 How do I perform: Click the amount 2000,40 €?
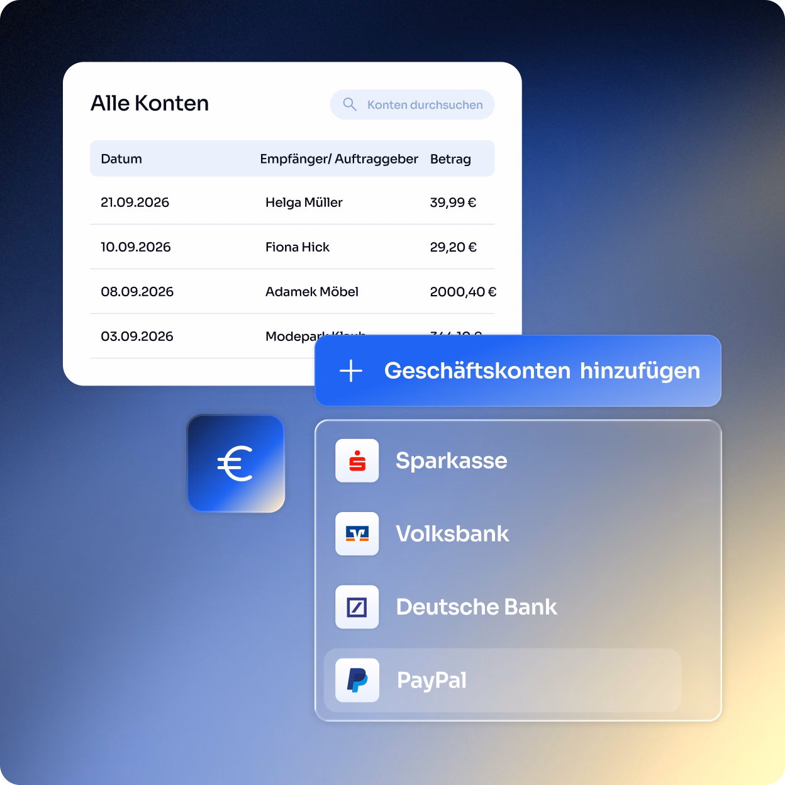(463, 292)
